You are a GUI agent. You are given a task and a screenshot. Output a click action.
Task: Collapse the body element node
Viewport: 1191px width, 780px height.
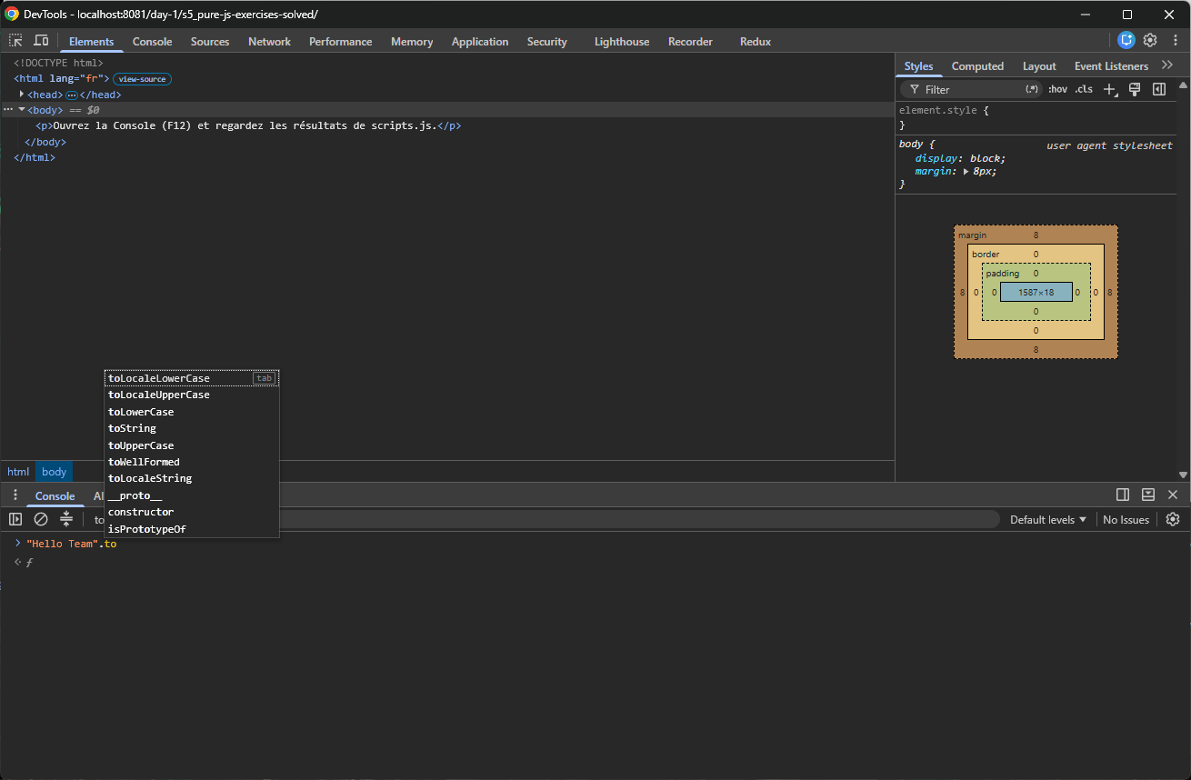point(22,110)
